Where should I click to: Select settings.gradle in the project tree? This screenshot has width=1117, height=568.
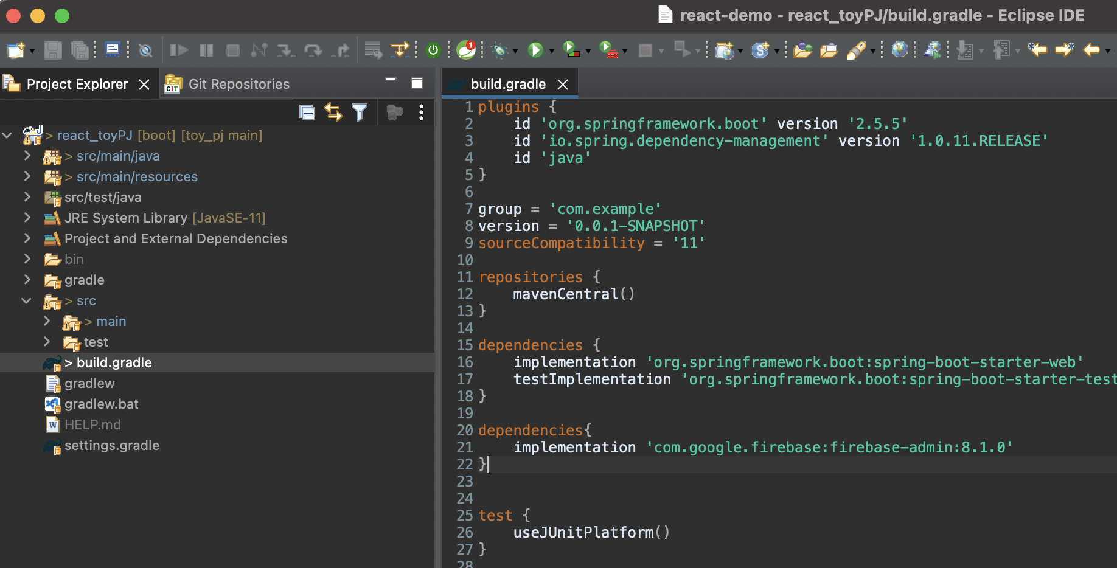pyautogui.click(x=112, y=446)
